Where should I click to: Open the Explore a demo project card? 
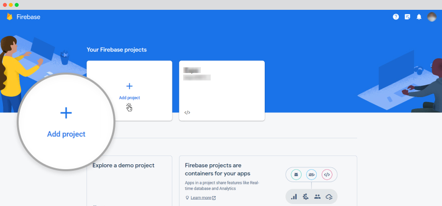(x=129, y=180)
